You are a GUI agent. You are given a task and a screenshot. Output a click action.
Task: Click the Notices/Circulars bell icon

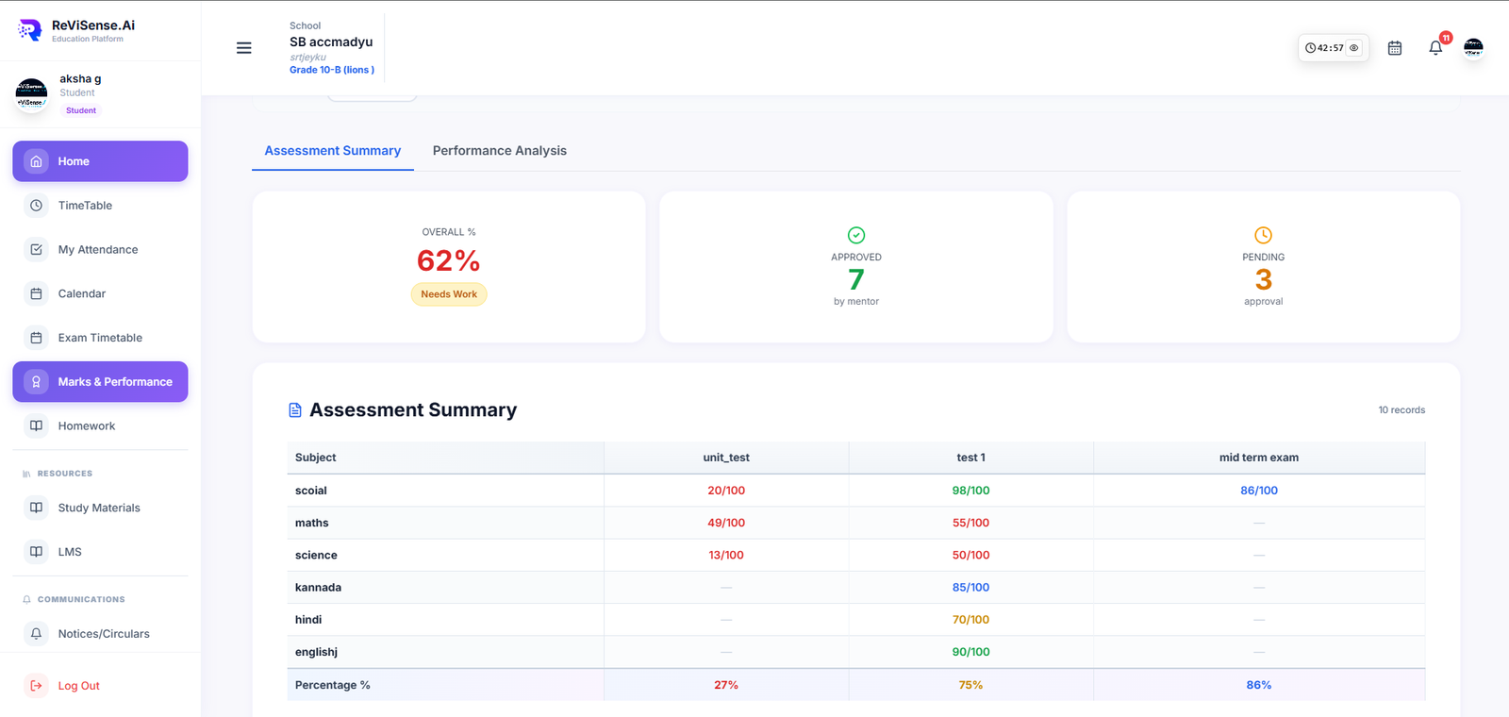click(x=36, y=634)
